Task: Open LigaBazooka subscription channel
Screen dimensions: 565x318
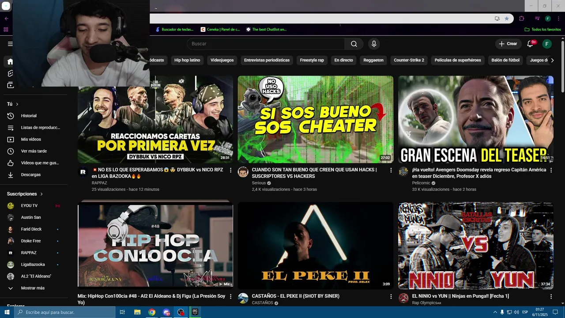Action: coord(34,265)
